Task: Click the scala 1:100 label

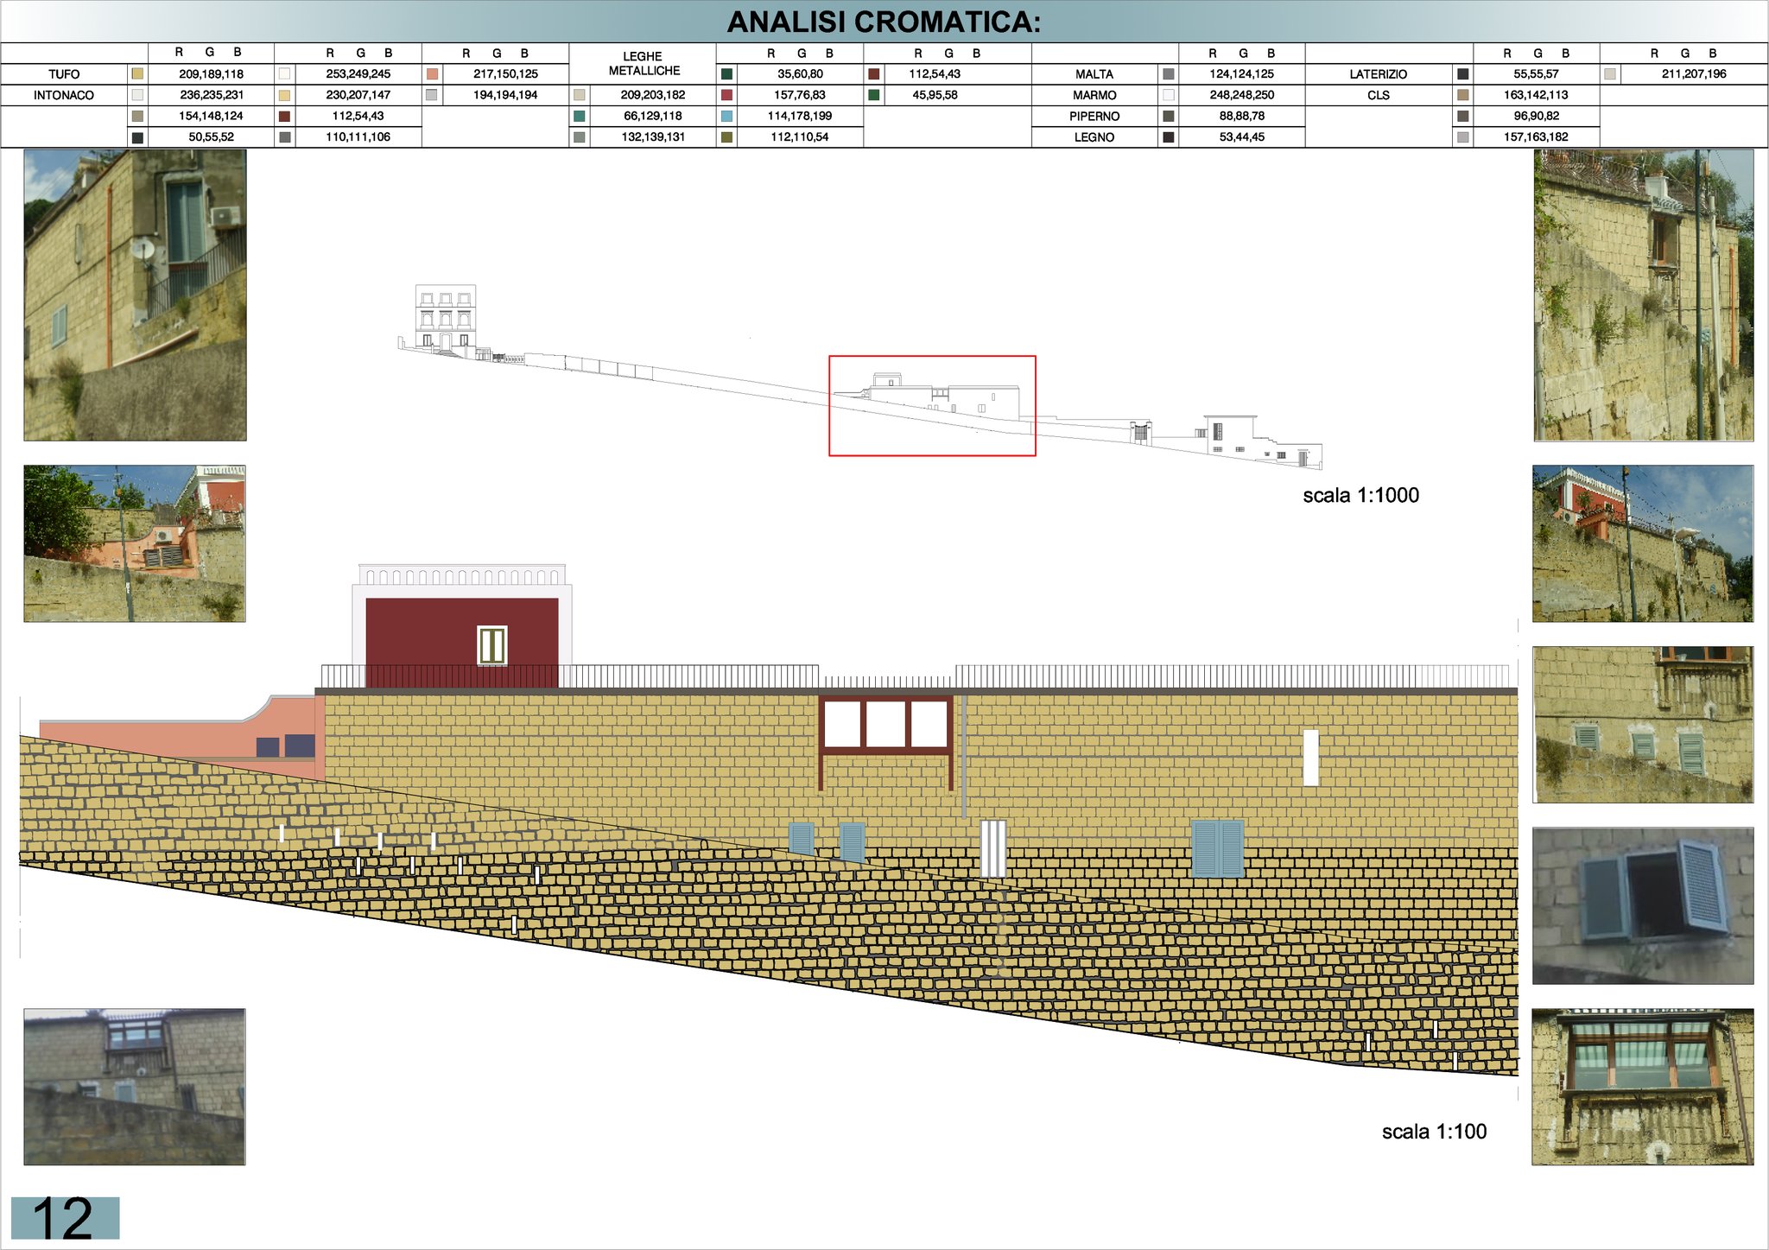Action: (x=1434, y=1132)
